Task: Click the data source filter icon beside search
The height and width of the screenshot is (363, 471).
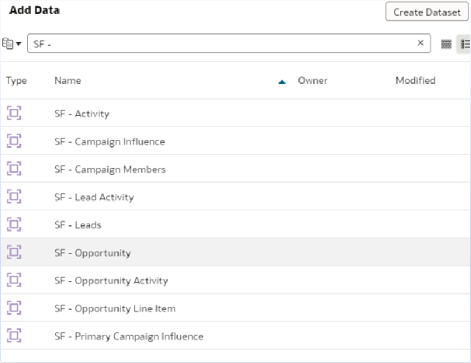Action: (10, 43)
